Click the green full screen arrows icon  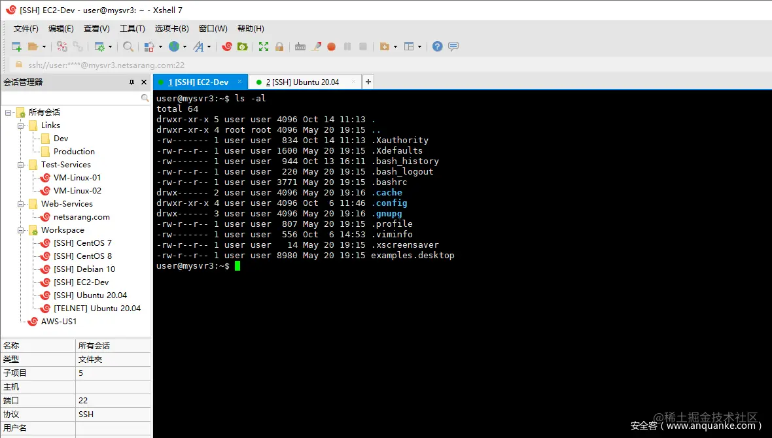(264, 47)
